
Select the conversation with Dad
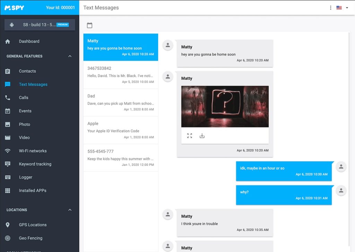(x=121, y=103)
